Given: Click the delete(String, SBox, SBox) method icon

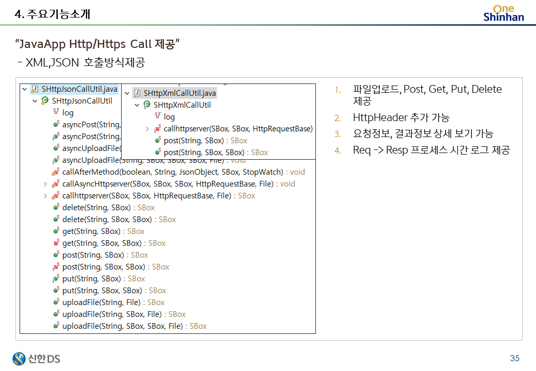Looking at the screenshot, I should tap(56, 219).
